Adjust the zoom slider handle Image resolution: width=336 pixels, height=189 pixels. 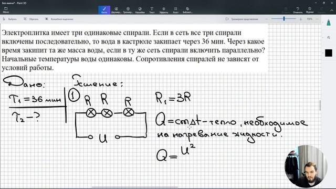(x=284, y=19)
